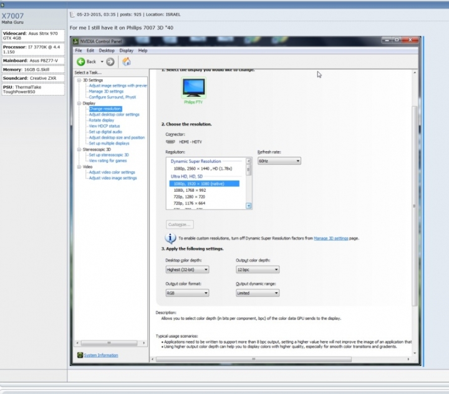Screen dimensions: 449x394
Task: Click the resolution list scroll-down arrow
Action: pyautogui.click(x=249, y=205)
